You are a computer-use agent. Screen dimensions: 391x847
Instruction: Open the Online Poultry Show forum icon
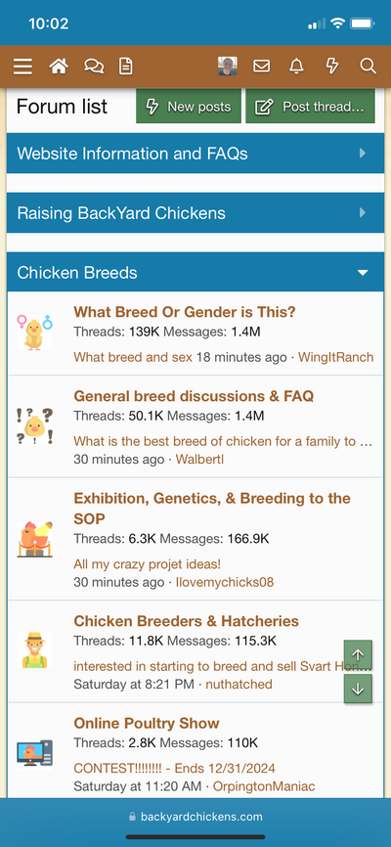point(34,753)
